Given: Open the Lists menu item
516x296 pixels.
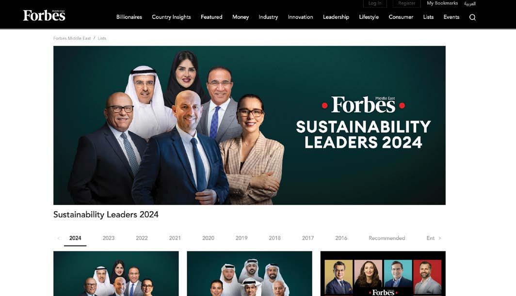Looking at the screenshot, I should [x=428, y=17].
